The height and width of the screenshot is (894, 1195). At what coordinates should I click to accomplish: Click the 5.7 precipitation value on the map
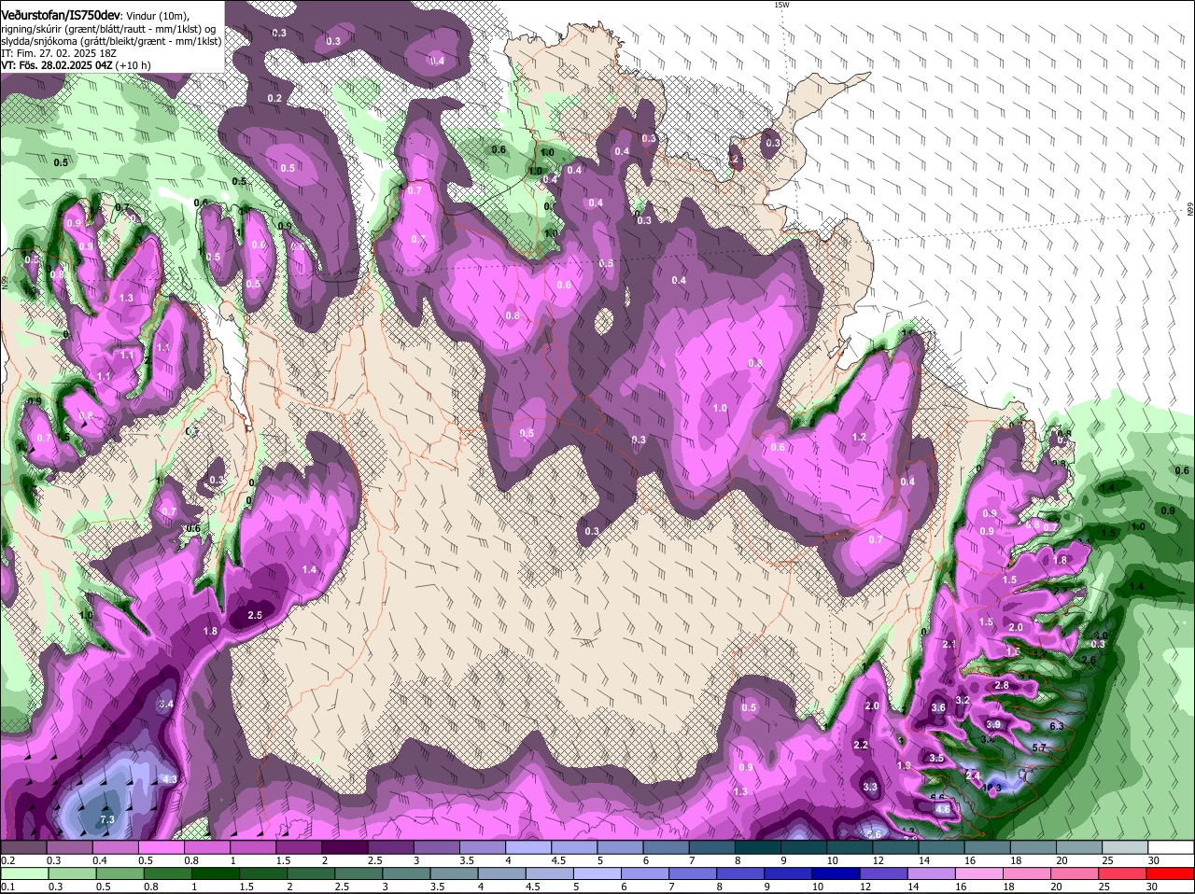1041,747
